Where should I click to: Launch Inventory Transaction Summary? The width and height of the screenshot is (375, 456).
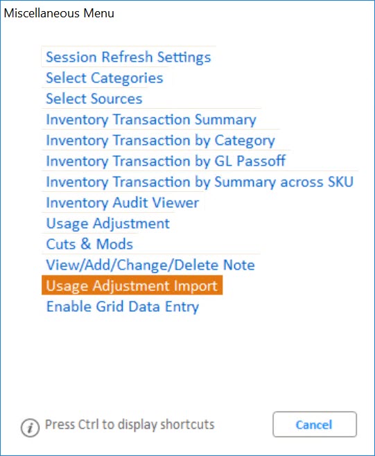pos(151,119)
